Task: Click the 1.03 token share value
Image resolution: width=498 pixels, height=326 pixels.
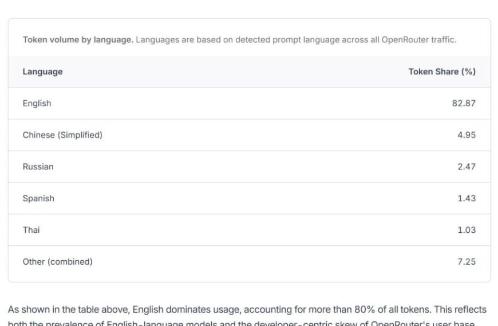Action: (466, 230)
